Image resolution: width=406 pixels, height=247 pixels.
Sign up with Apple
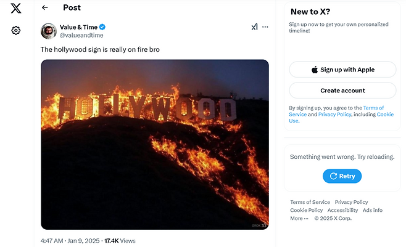coord(342,70)
